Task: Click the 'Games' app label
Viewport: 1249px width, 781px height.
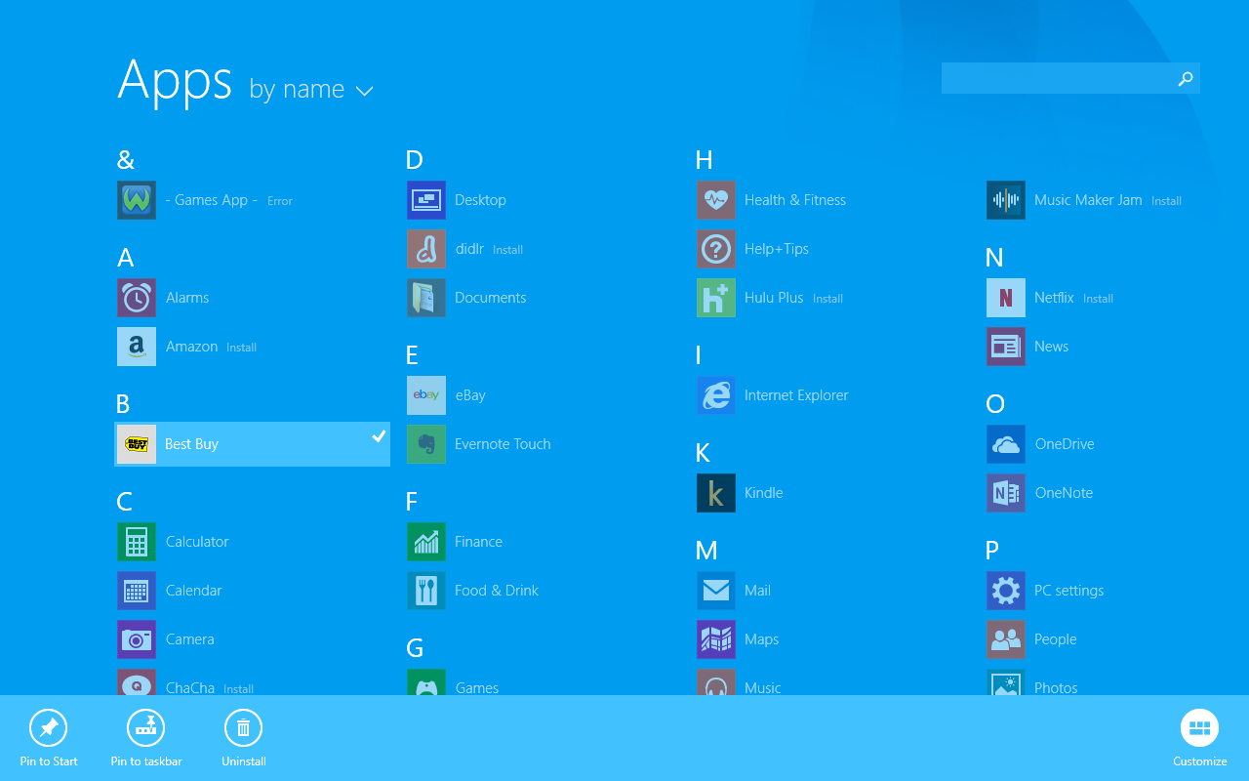Action: click(477, 688)
